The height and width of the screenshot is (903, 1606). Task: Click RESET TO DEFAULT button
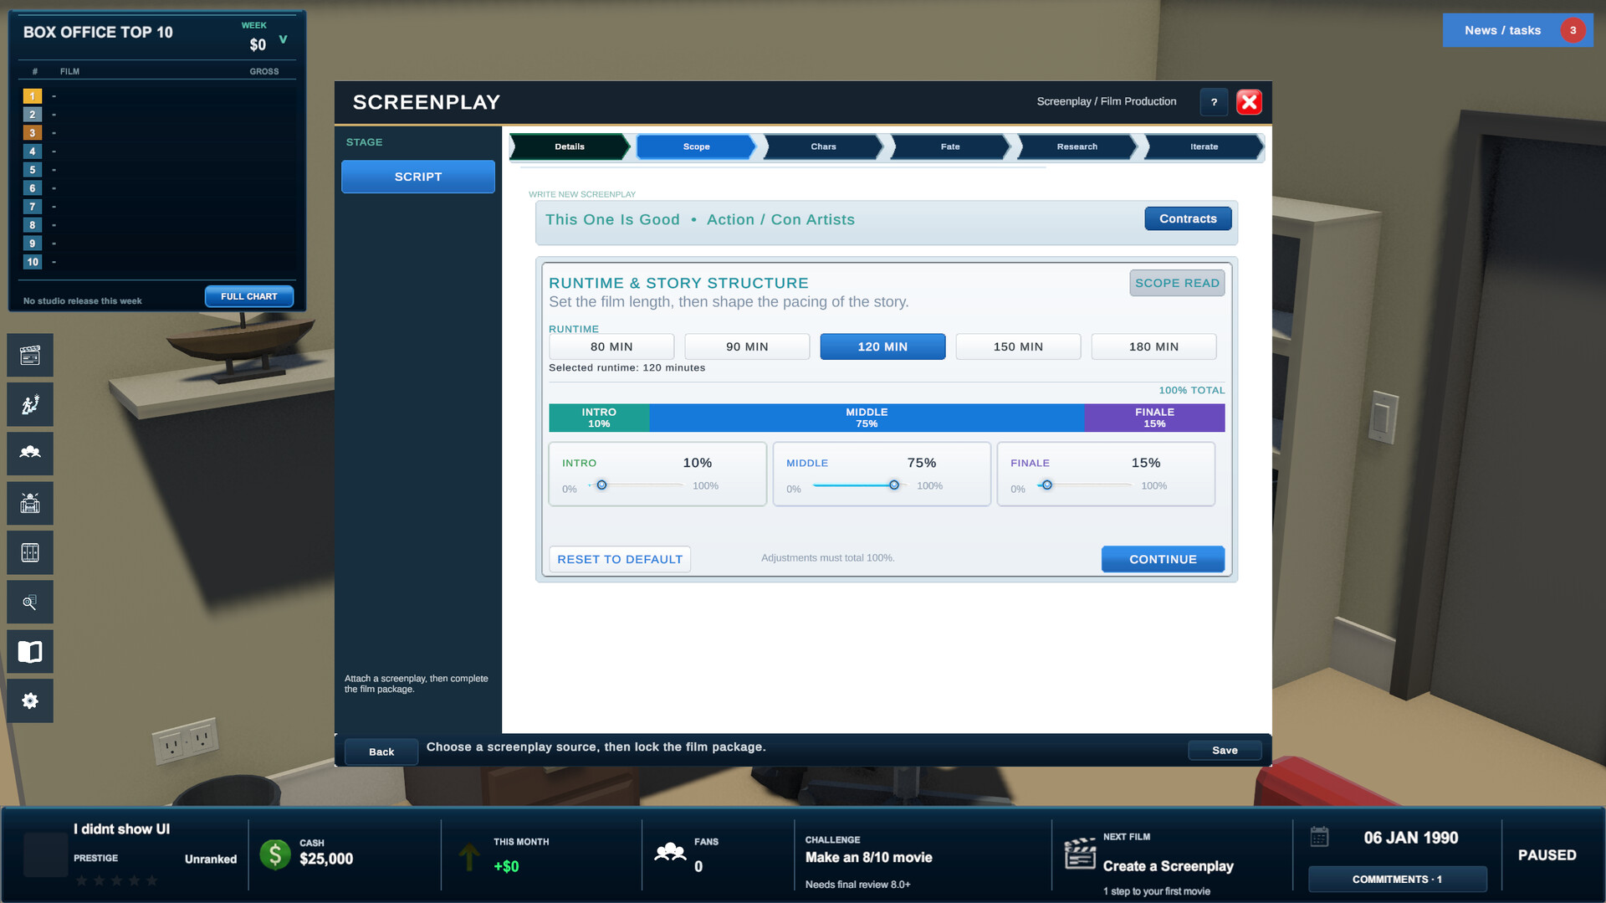click(620, 559)
